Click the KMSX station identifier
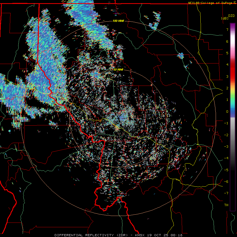 [140, 235]
